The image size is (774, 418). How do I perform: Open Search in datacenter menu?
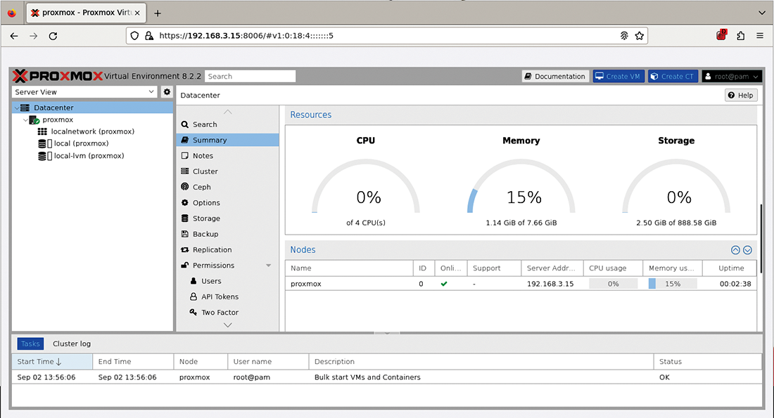coord(227,125)
